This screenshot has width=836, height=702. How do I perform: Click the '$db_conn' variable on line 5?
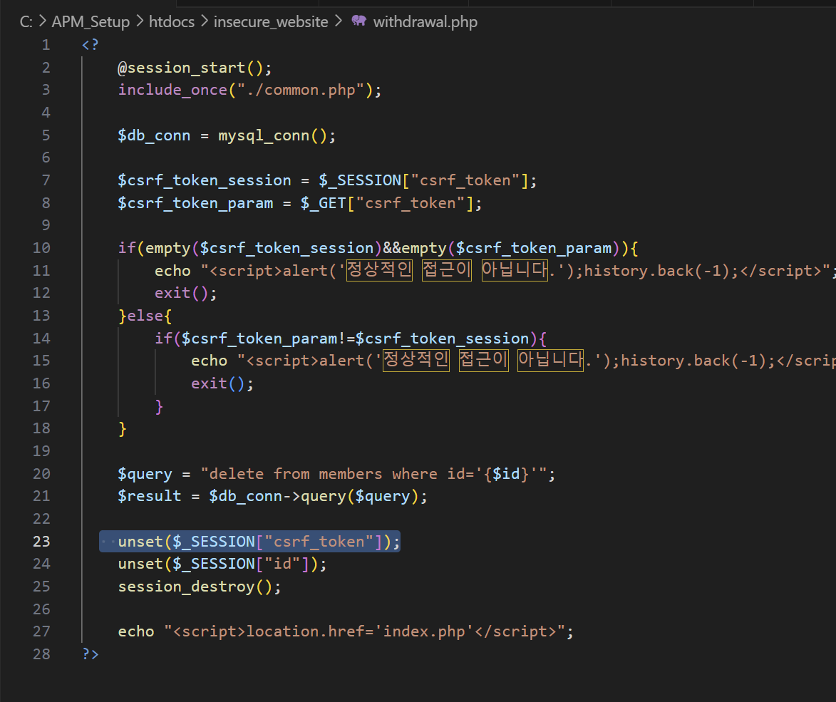coord(154,135)
